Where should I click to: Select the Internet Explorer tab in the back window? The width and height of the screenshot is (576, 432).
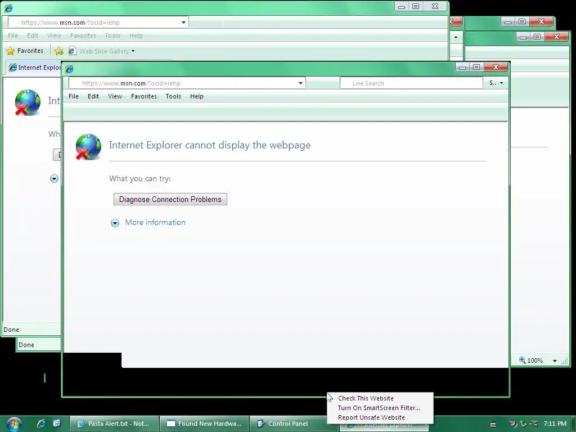coord(35,67)
